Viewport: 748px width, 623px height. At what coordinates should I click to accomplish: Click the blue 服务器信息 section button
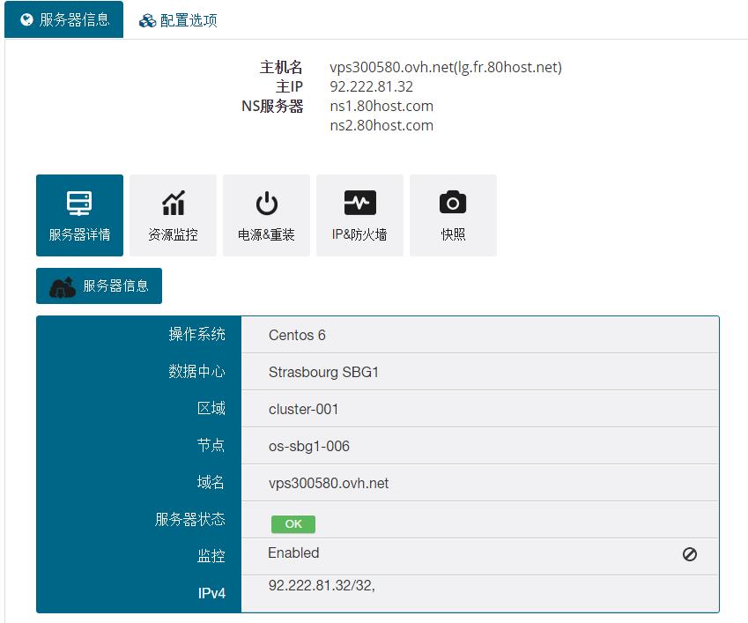pos(100,286)
